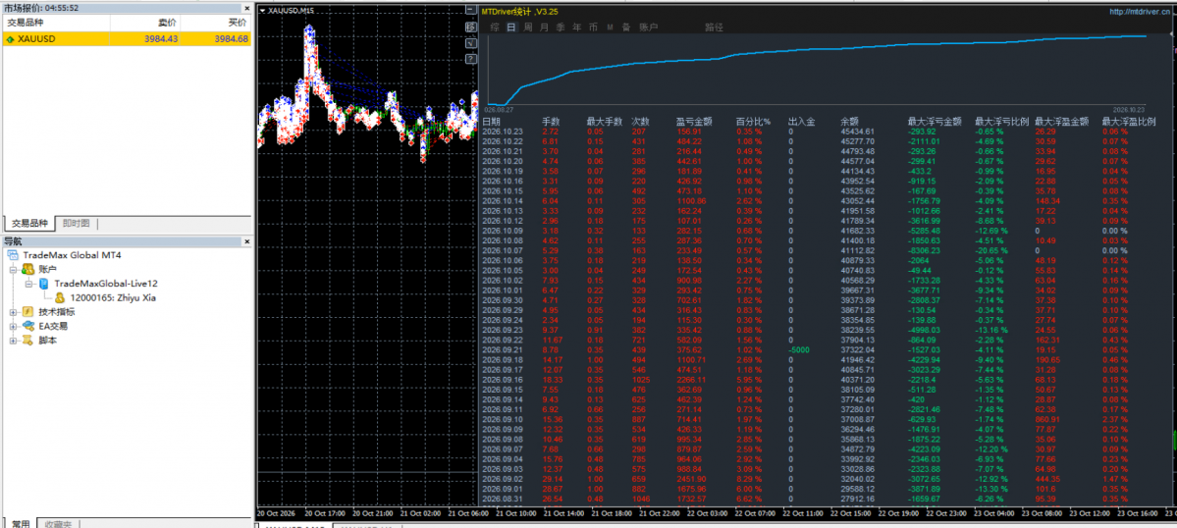1177x528 pixels.
Task: Click profit value 2451.90
Action: coord(692,479)
